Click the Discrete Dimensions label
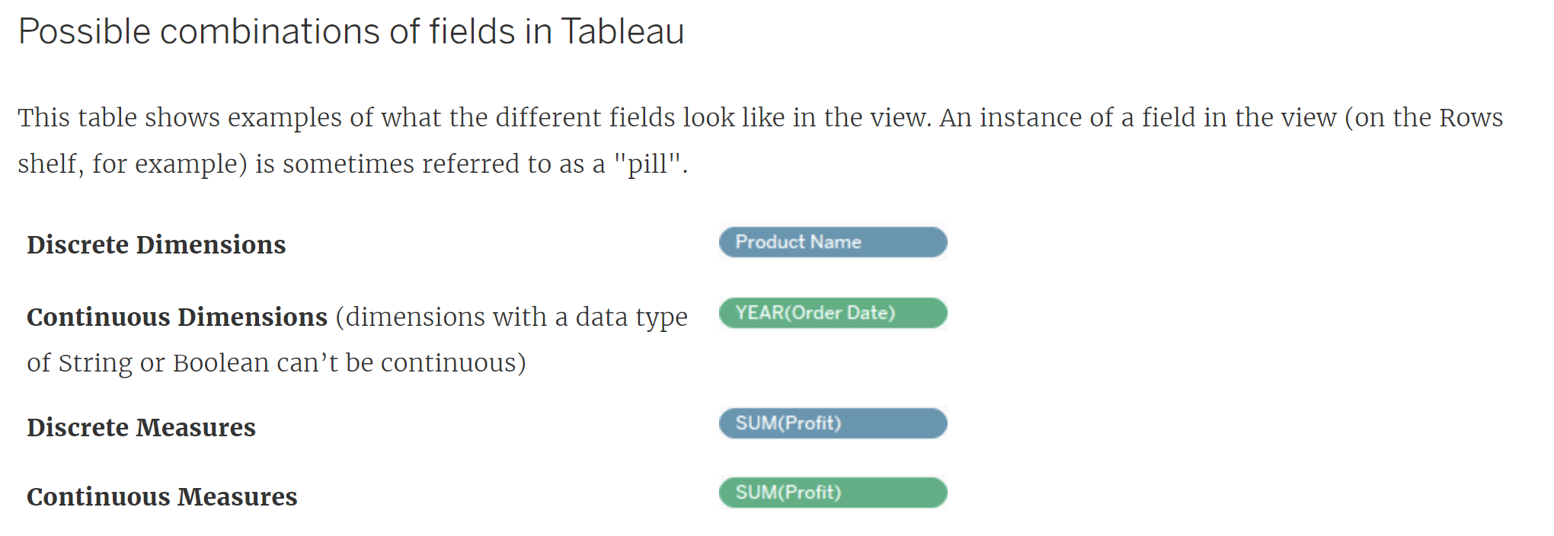 [x=156, y=244]
